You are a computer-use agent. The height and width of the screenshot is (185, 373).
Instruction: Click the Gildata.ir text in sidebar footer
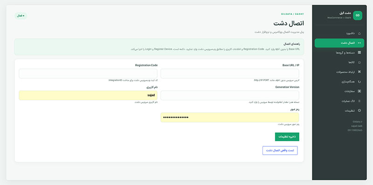pos(357,122)
